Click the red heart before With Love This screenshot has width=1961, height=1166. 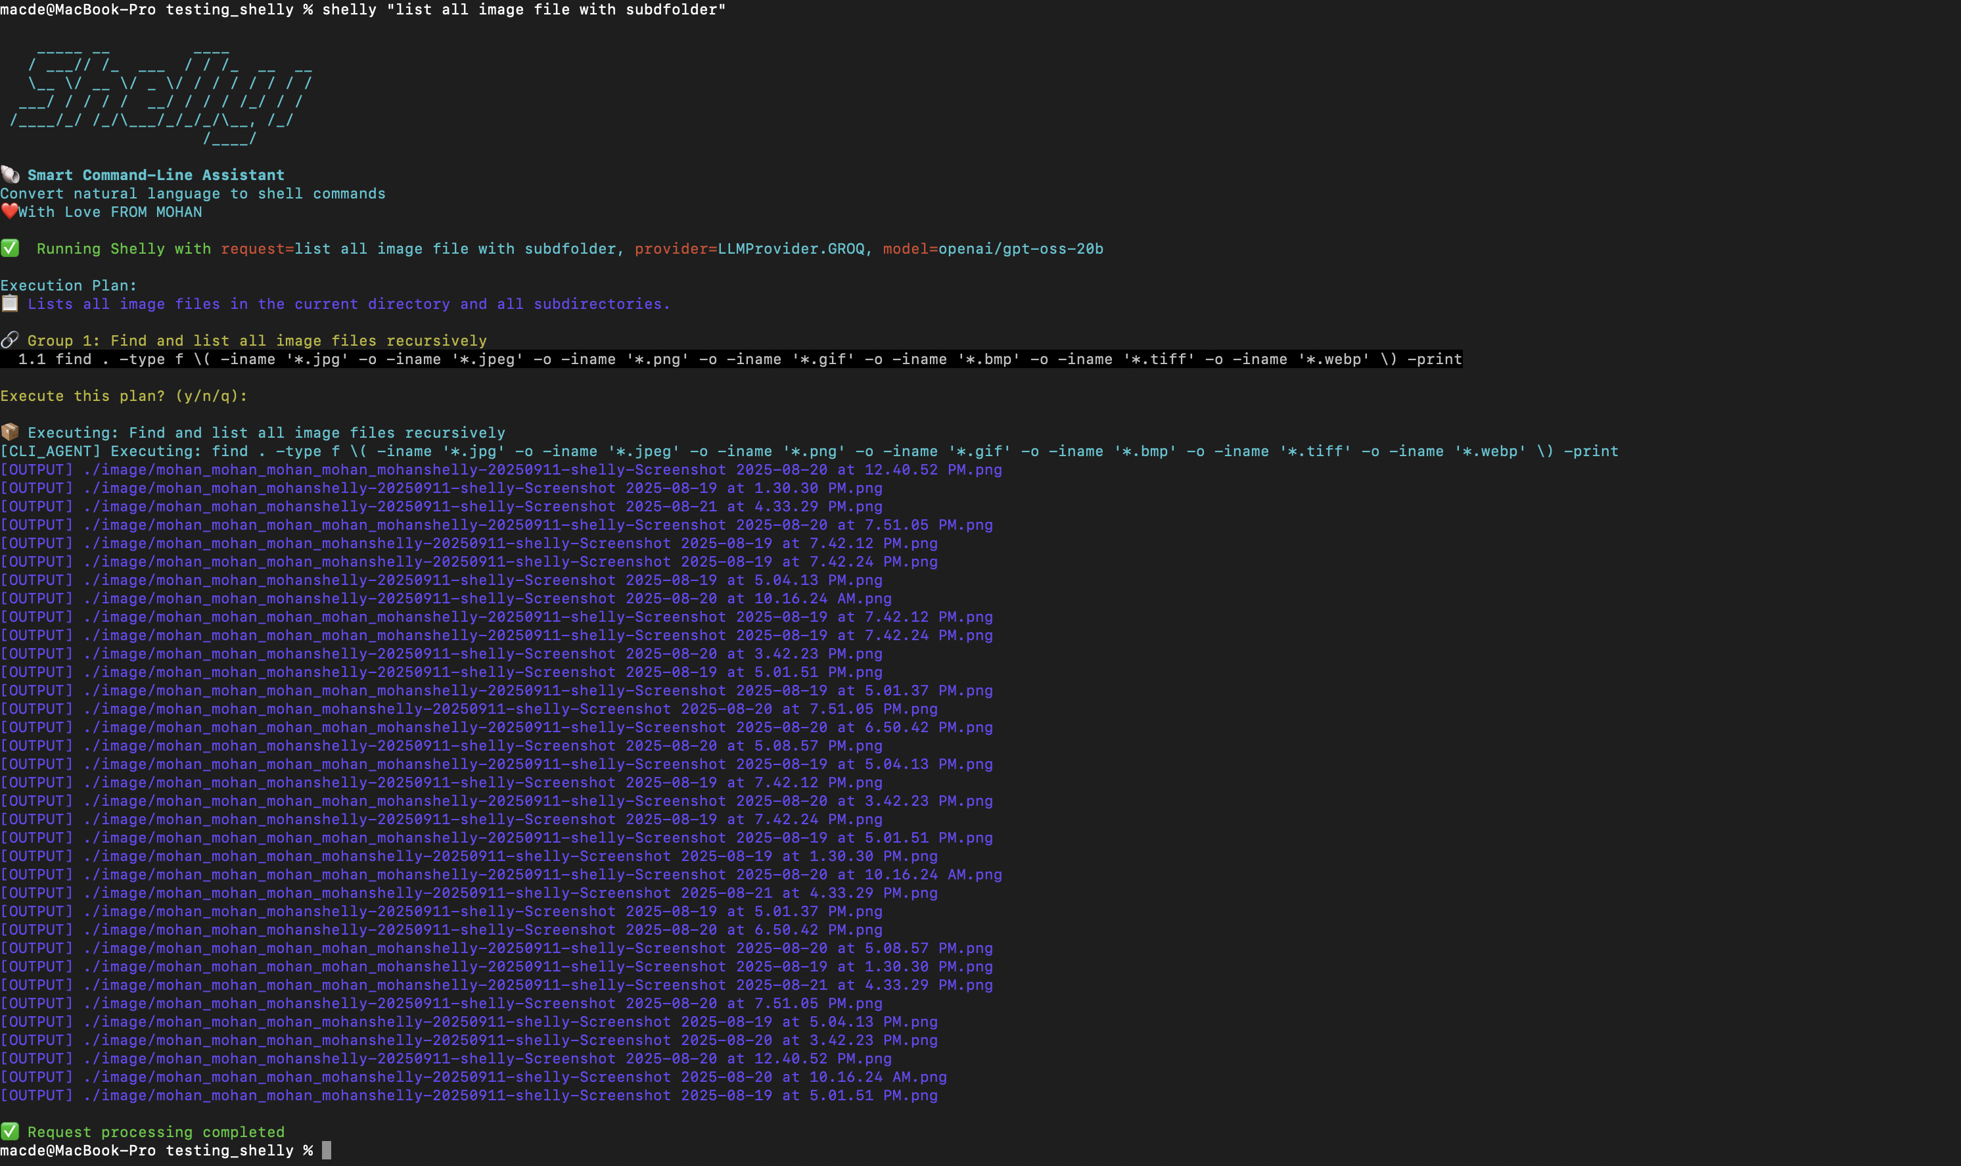(9, 212)
